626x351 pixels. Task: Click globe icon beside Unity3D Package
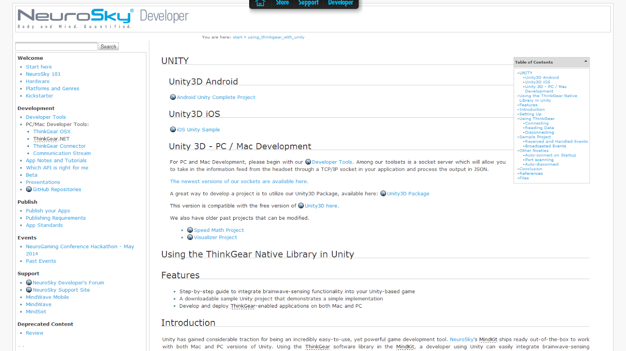click(x=383, y=193)
